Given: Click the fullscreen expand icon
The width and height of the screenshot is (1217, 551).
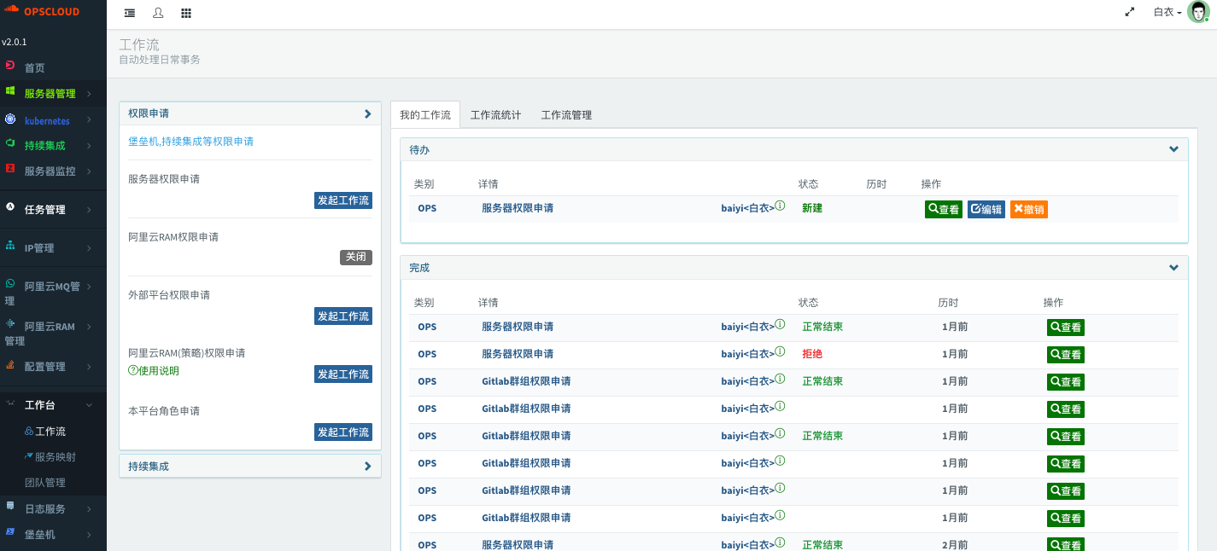Looking at the screenshot, I should [1130, 12].
